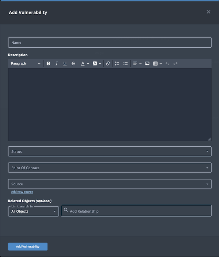Click the Name input field
Screen dimensions: 219x257
click(x=110, y=43)
